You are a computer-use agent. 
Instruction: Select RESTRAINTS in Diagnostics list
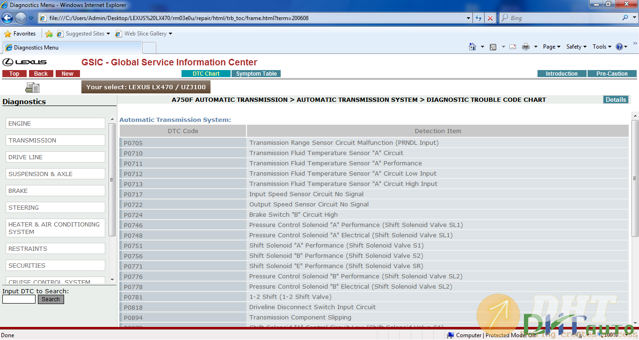point(55,248)
